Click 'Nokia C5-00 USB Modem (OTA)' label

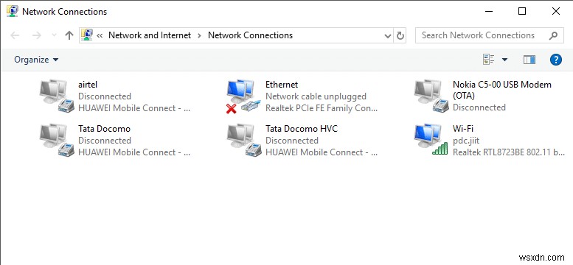tap(501, 90)
